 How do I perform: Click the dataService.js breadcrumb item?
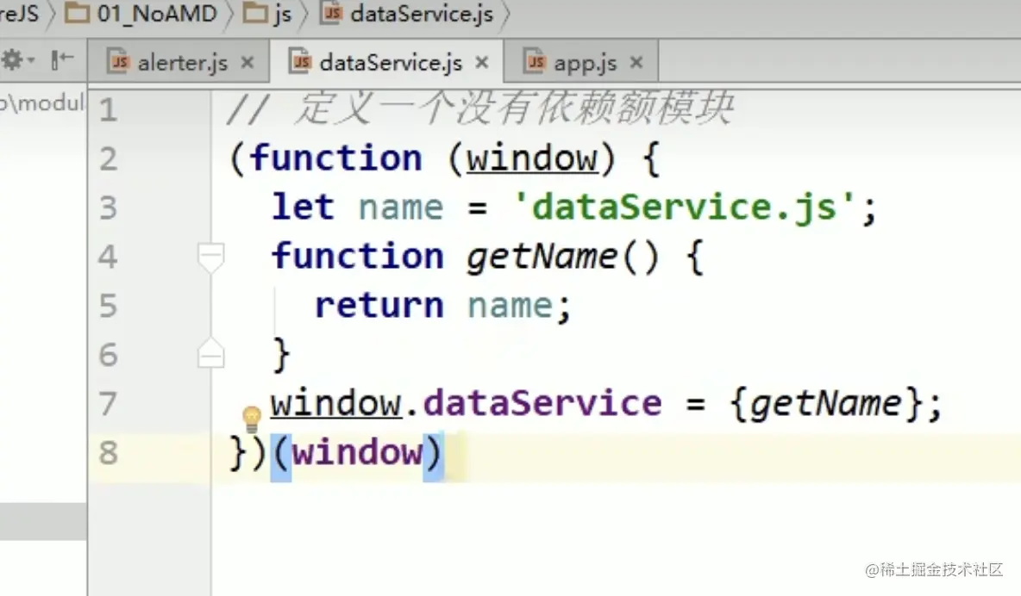408,14
